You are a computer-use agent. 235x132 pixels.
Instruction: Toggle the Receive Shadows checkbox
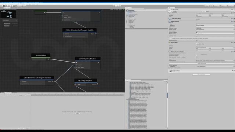(197, 32)
